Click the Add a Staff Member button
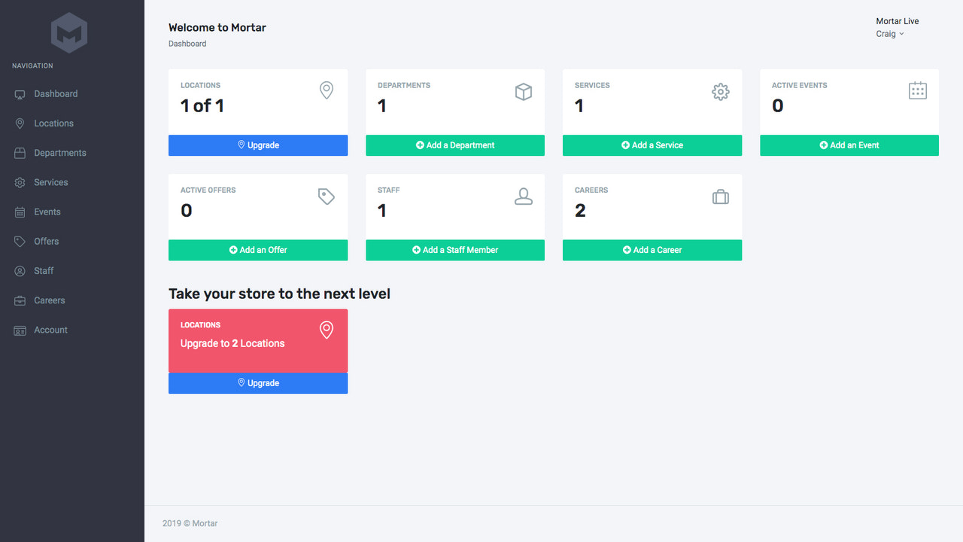963x542 pixels. pos(454,250)
